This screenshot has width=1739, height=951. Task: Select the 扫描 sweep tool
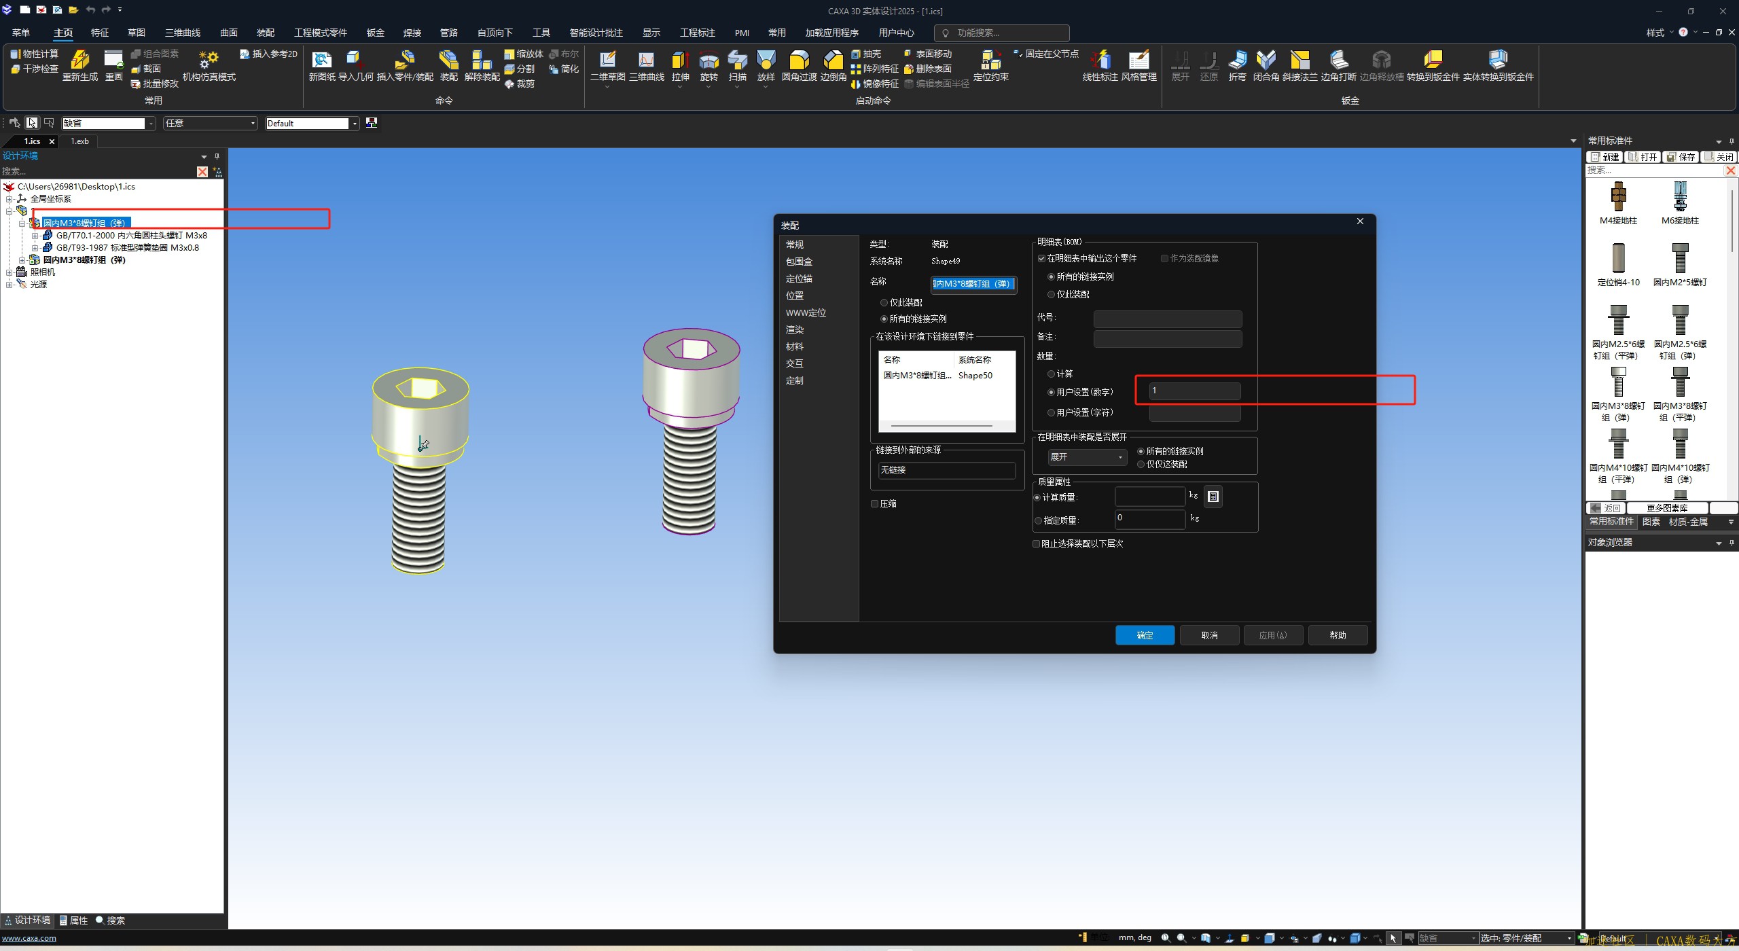coord(737,60)
